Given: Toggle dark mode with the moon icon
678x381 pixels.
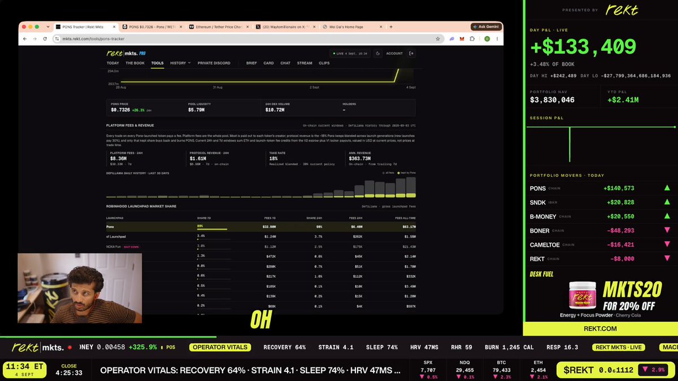Looking at the screenshot, I should (378, 54).
